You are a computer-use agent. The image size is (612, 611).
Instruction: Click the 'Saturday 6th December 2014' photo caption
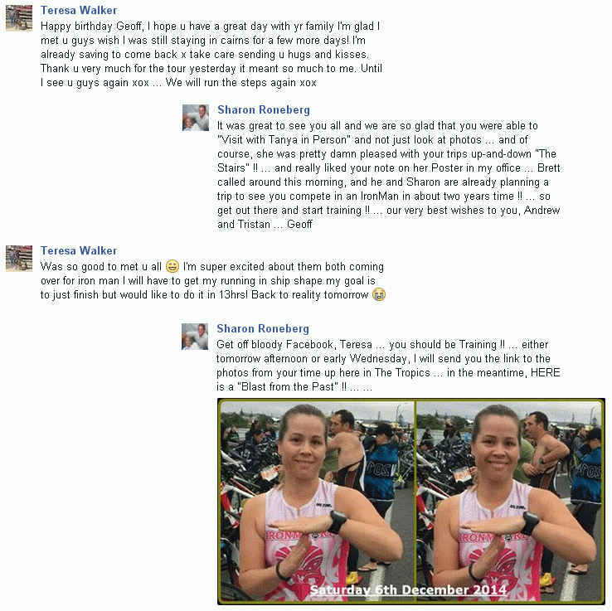coord(408,589)
